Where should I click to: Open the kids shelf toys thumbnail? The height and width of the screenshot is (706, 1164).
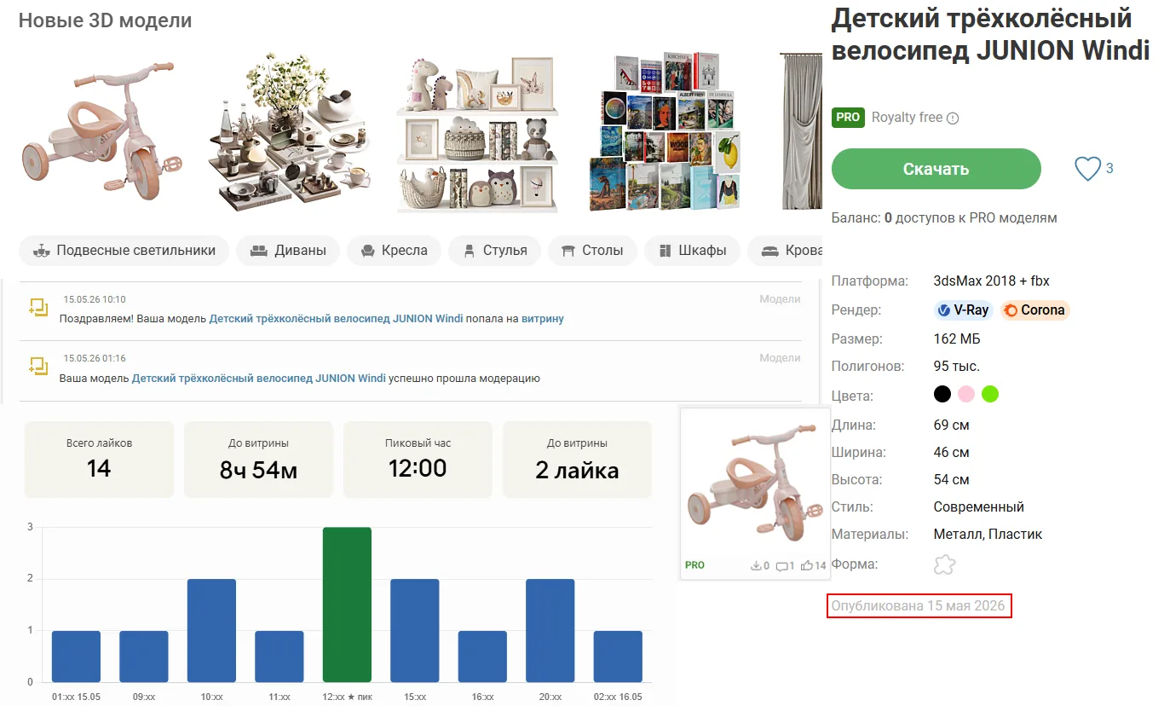[477, 135]
